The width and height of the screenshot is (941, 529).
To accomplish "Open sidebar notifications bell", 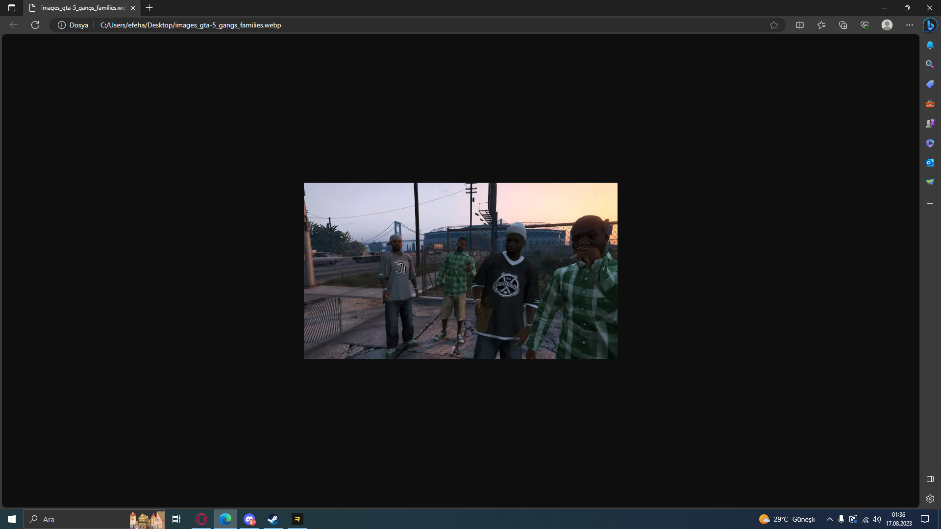I will point(930,45).
